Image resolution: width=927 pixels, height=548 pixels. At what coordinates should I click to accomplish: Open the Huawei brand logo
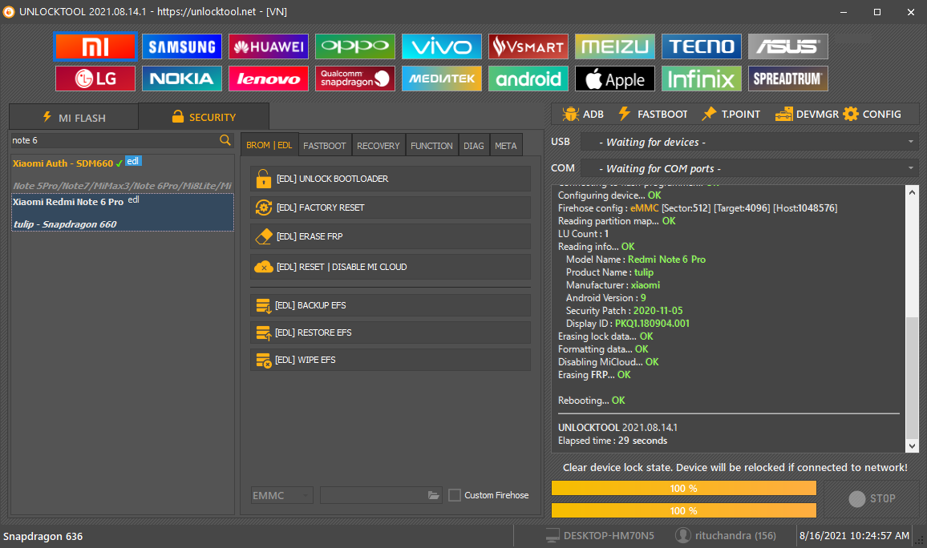[x=269, y=46]
